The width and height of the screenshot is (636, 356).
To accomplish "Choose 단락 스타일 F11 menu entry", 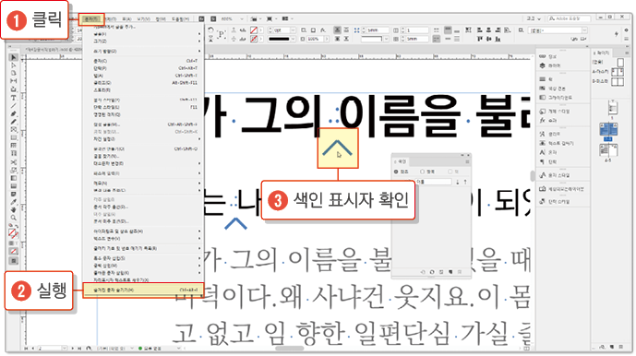I will 145,108.
